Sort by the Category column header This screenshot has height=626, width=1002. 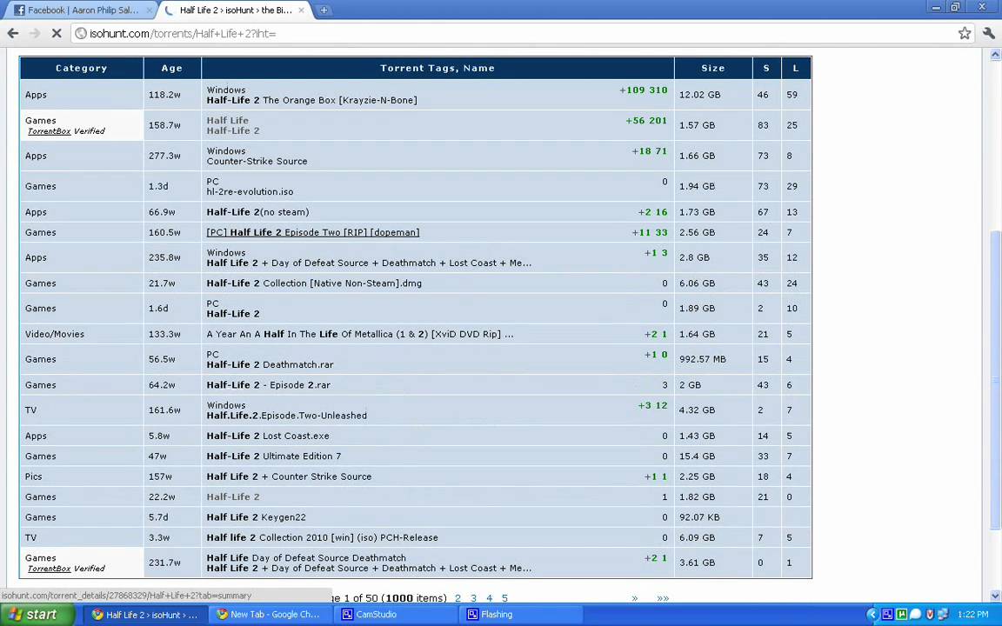click(81, 69)
